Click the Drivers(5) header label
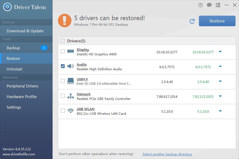239x159 pixels. pyautogui.click(x=76, y=41)
